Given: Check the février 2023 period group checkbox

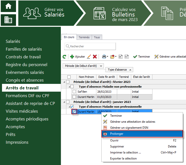Looking at the screenshot, I should pyautogui.click(x=68, y=82).
